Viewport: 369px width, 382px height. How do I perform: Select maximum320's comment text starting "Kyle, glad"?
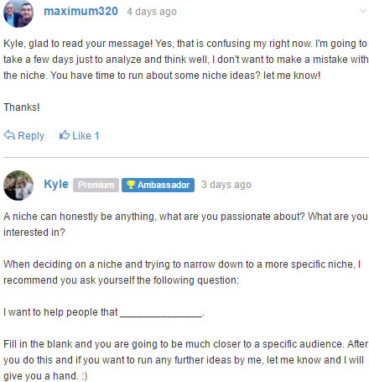[186, 60]
